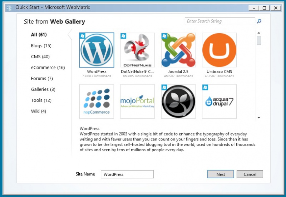286x197 pixels.
Task: Click the magnifier search icon
Action: (x=259, y=21)
